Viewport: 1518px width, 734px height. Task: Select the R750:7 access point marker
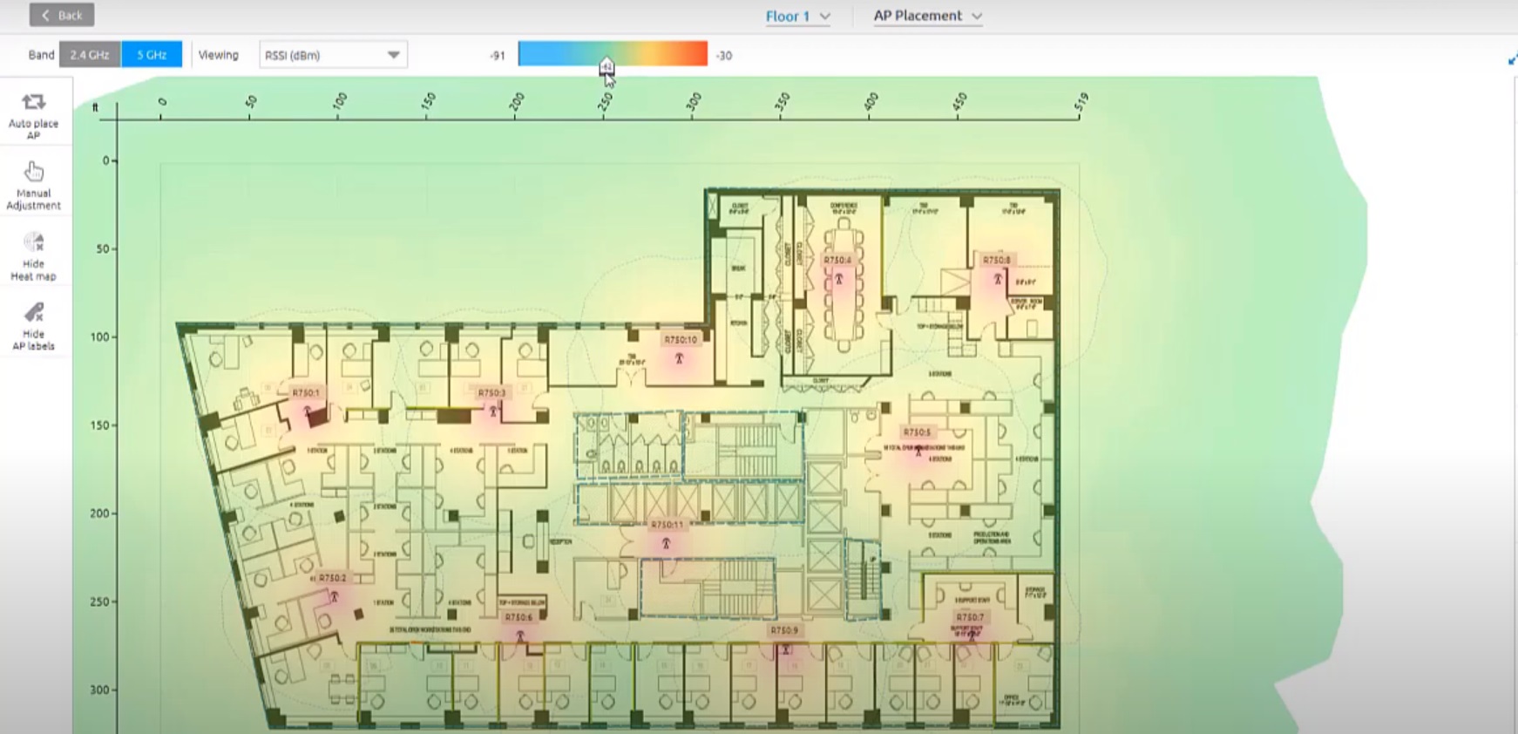(x=971, y=635)
